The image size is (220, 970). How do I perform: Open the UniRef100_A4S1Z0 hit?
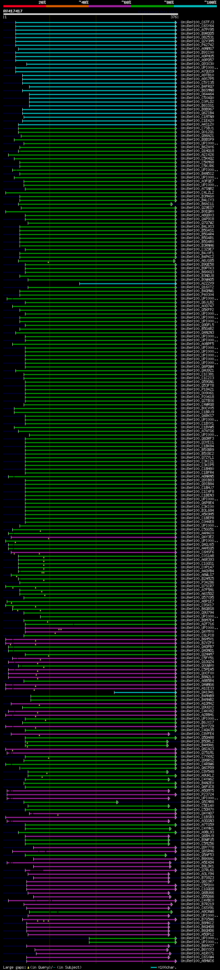tap(197, 124)
